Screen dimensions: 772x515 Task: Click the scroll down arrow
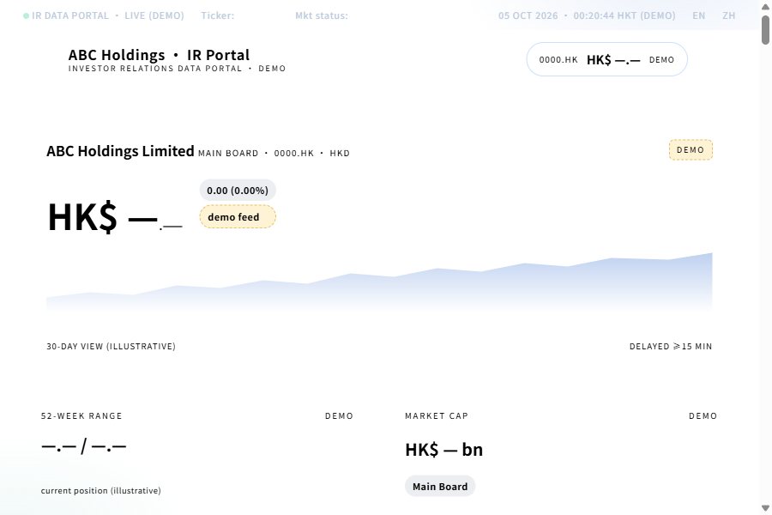point(765,508)
